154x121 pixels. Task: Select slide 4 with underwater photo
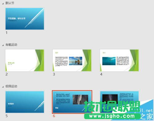[x=119, y=60]
